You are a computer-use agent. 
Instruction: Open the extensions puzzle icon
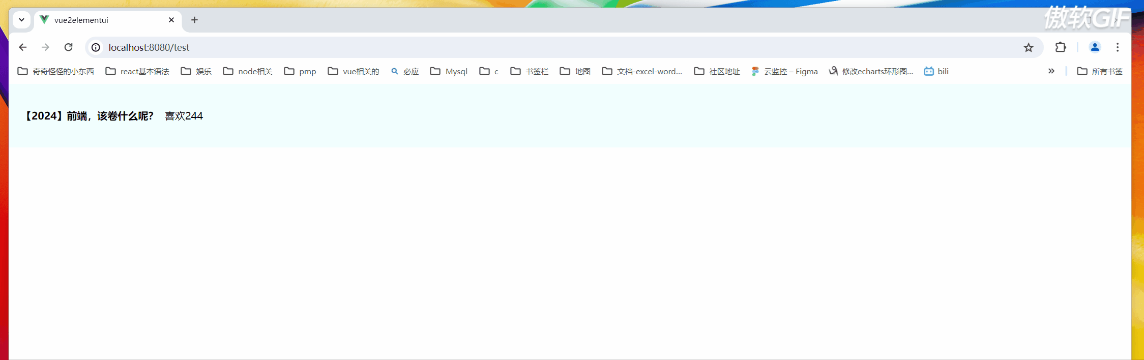coord(1061,47)
